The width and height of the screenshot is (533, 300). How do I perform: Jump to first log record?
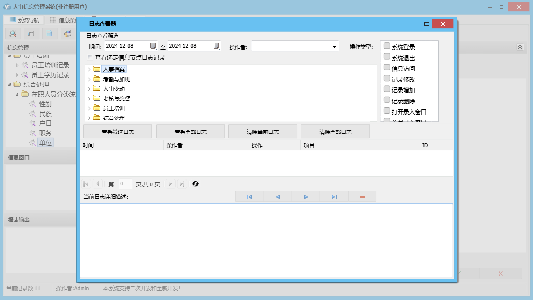(x=249, y=197)
